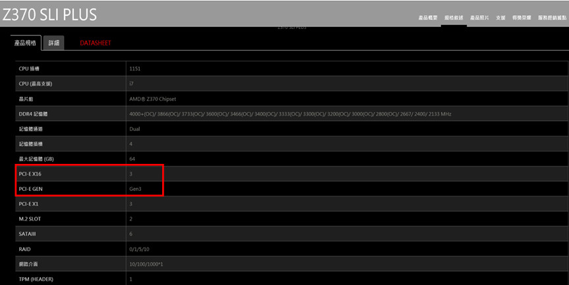Select the AMD® Z370 Chipset value
The width and height of the screenshot is (569, 285).
153,99
